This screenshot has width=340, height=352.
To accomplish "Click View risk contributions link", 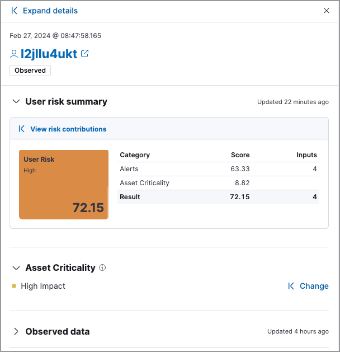I will tap(68, 129).
